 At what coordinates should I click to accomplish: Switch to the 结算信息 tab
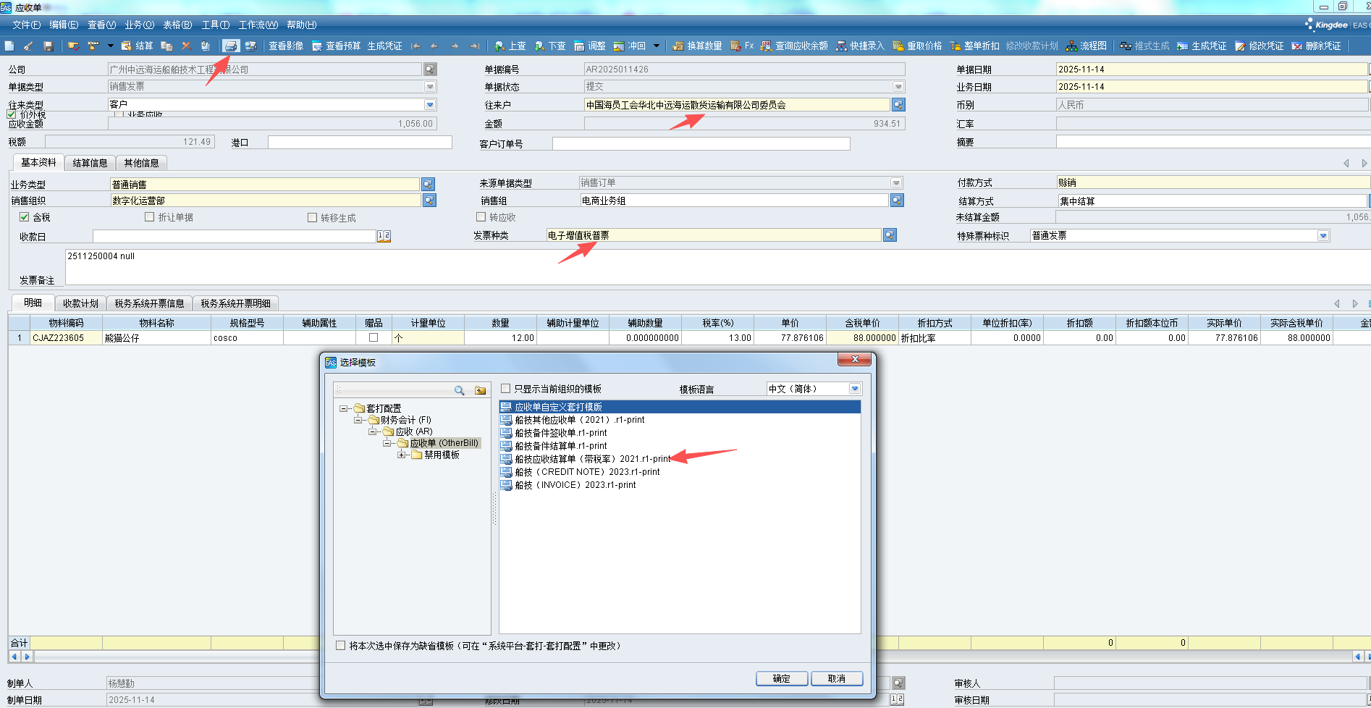point(90,163)
